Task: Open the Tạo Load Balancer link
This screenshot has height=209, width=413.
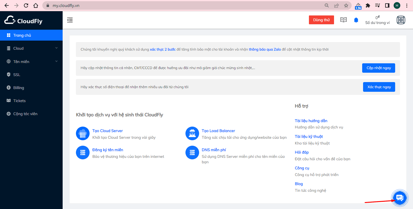Action: click(x=218, y=131)
